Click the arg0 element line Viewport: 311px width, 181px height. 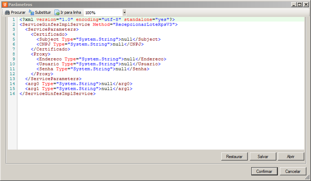pos(79,84)
